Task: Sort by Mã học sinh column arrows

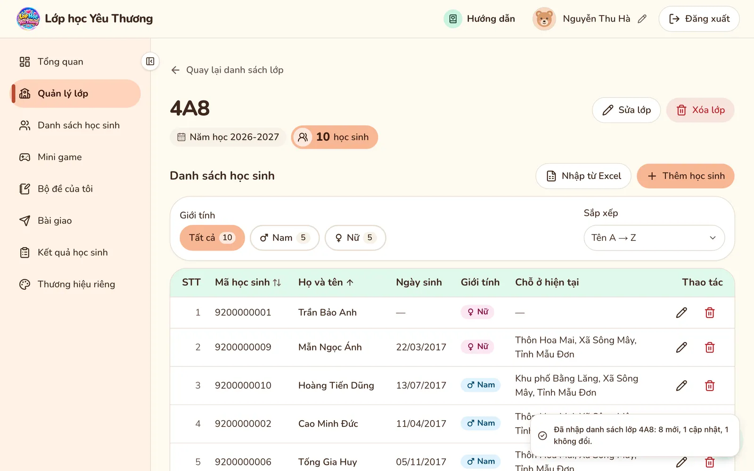Action: pyautogui.click(x=277, y=283)
